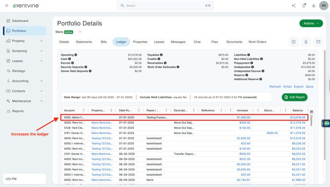Click the Work Order Estimates info icon

[178, 67]
